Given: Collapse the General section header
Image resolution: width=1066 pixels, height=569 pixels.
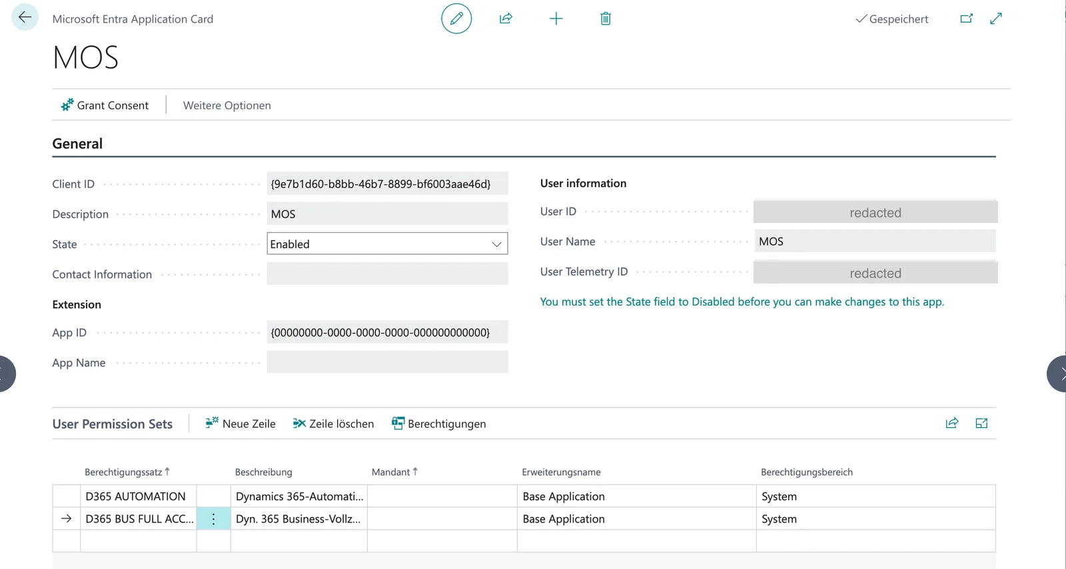Looking at the screenshot, I should click(77, 144).
